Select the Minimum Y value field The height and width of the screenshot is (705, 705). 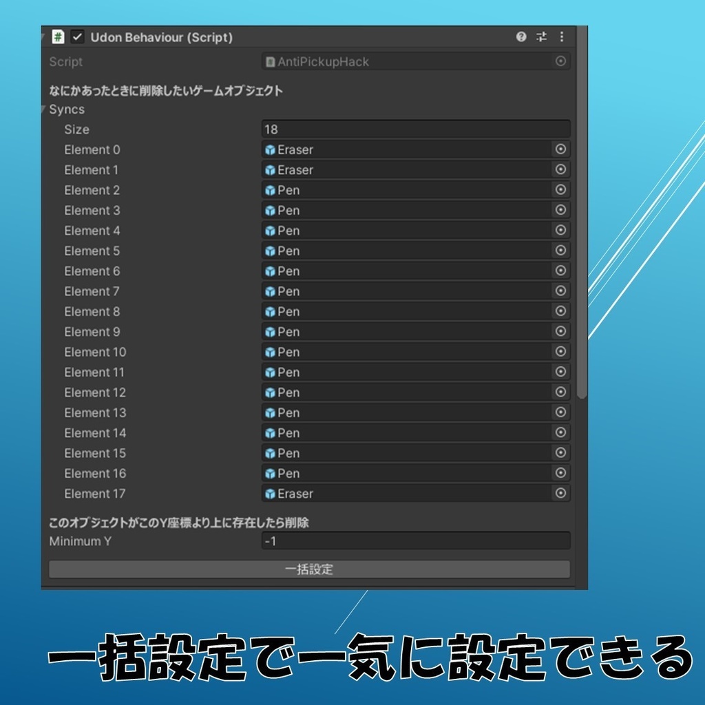[413, 541]
